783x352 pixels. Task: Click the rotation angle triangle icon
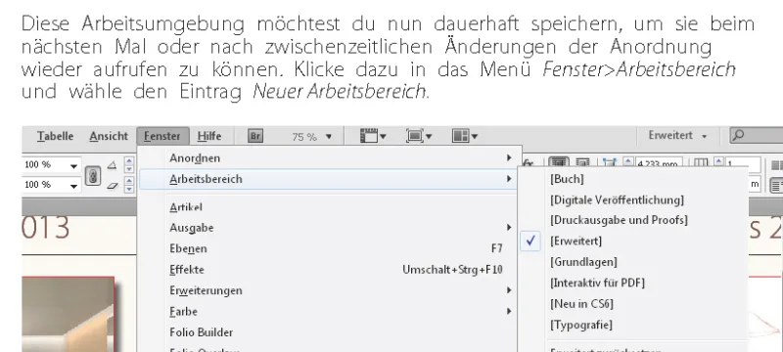113,165
